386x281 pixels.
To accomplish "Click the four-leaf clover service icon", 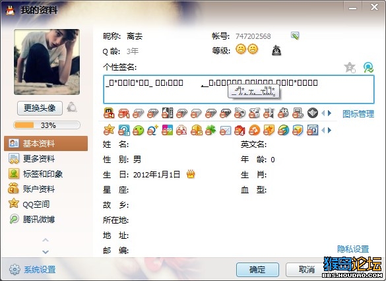I will [x=210, y=130].
